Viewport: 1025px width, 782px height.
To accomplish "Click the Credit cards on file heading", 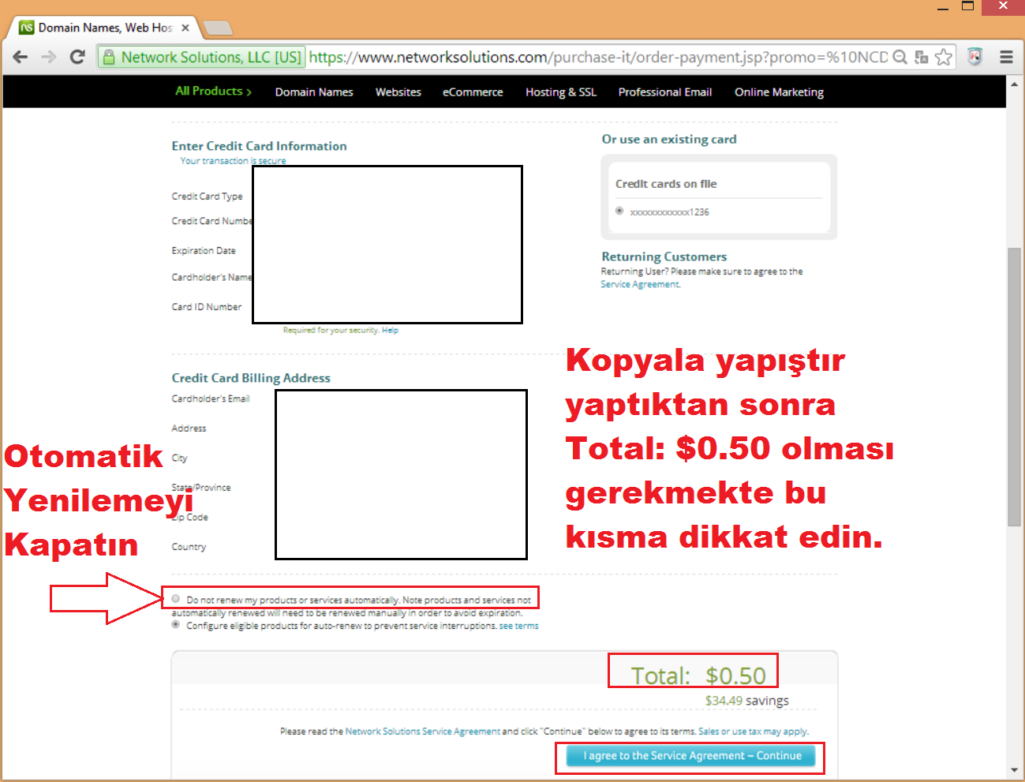I will pyautogui.click(x=666, y=184).
